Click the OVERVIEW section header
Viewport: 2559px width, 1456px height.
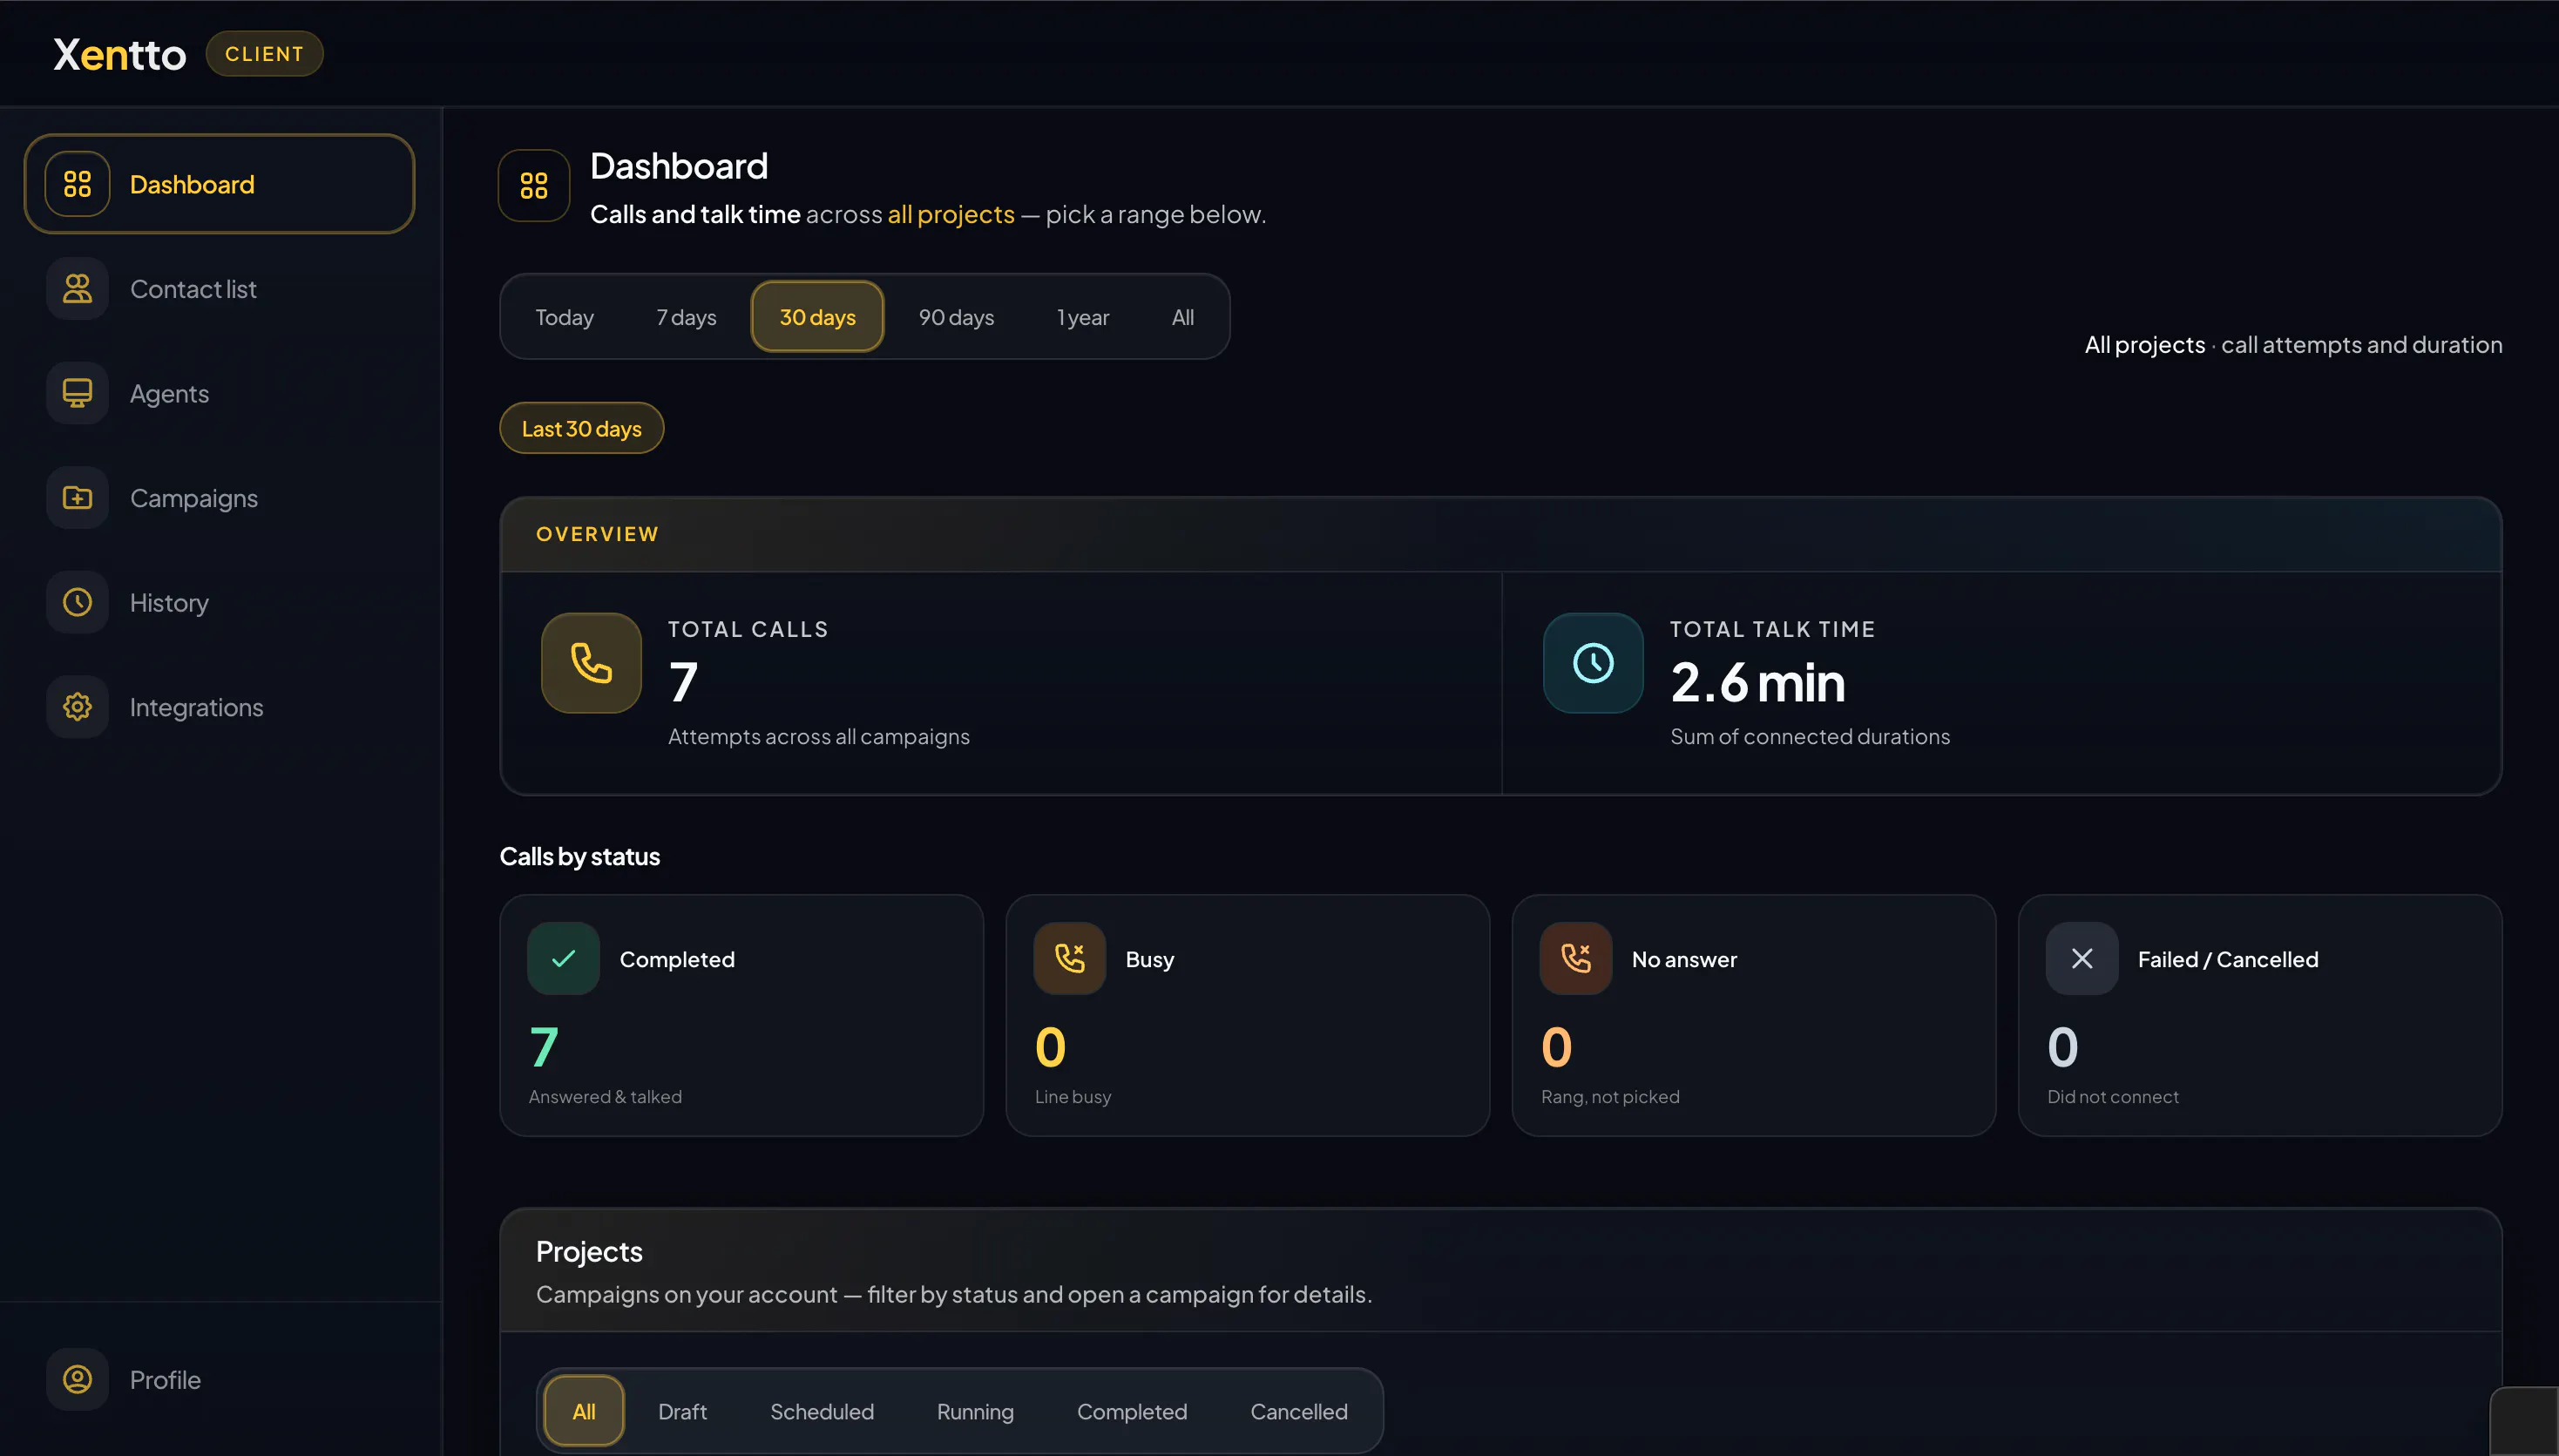[597, 534]
